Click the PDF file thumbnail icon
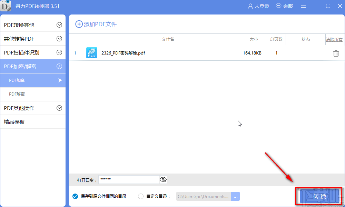 tap(92, 53)
